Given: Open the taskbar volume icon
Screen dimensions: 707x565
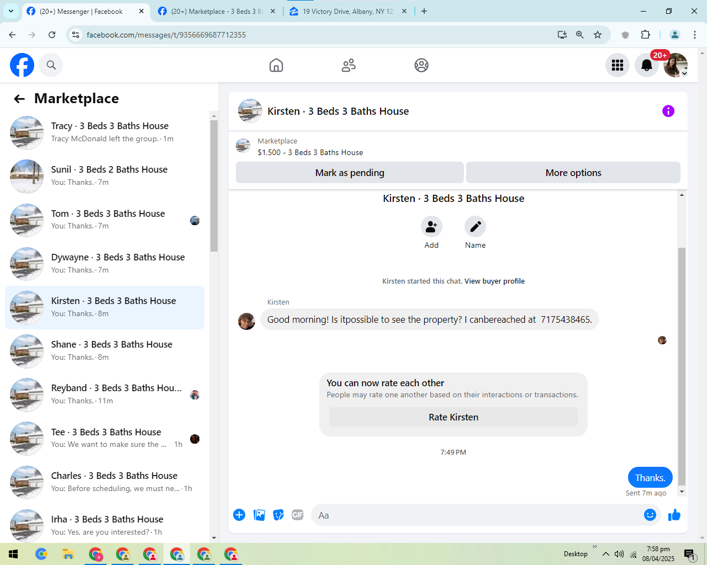Looking at the screenshot, I should 619,554.
